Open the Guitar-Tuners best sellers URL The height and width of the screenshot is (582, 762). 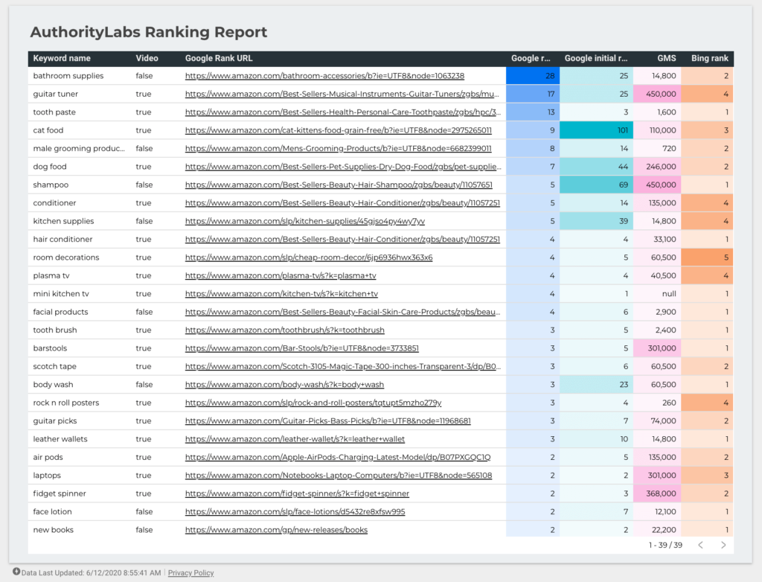tap(342, 95)
